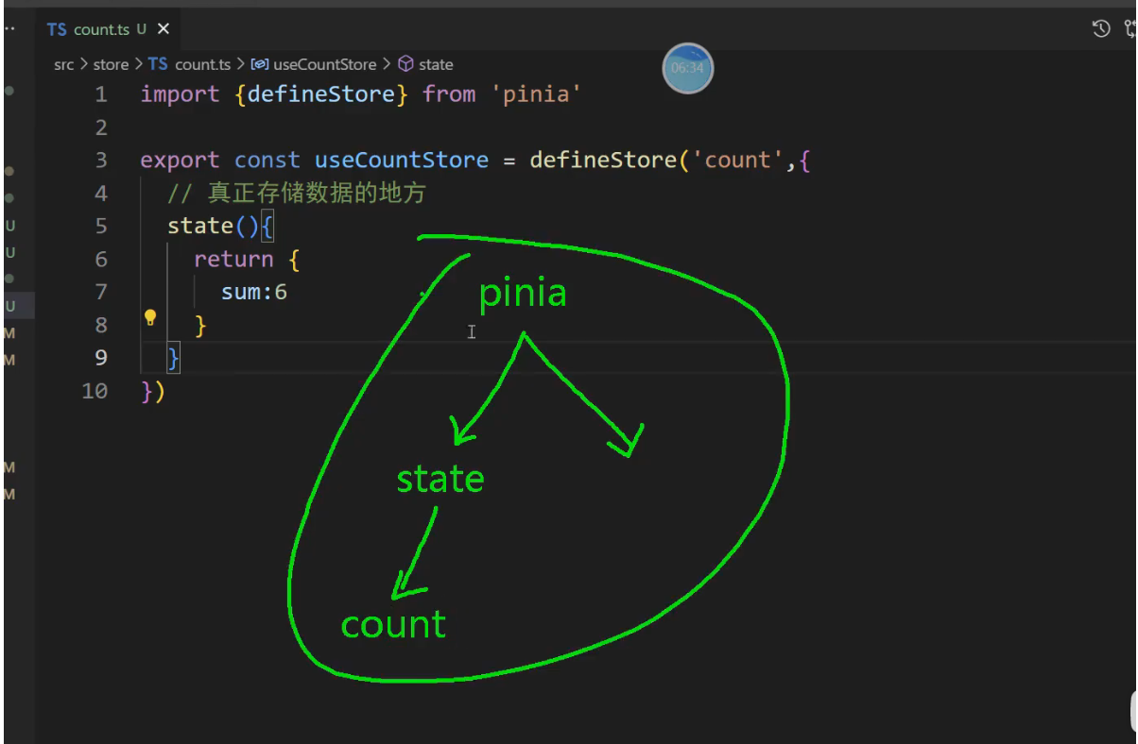Click the useCountStore symbol icon in breadcrumbs

click(260, 64)
